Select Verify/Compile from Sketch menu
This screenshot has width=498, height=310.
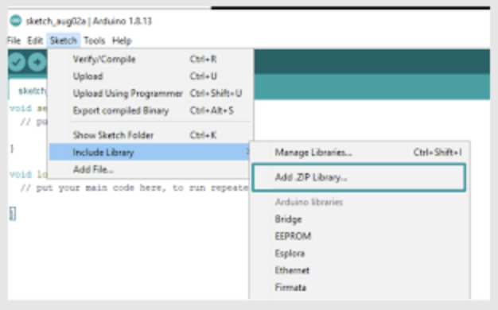click(x=151, y=60)
